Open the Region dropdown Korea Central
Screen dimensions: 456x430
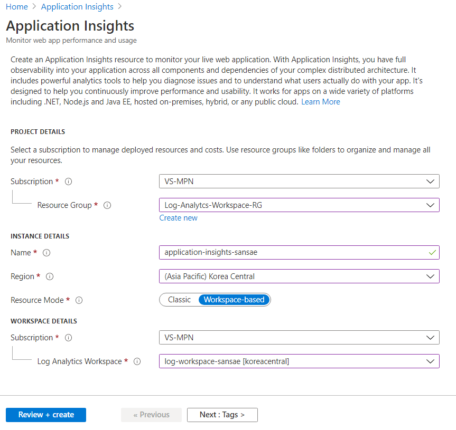coord(299,276)
